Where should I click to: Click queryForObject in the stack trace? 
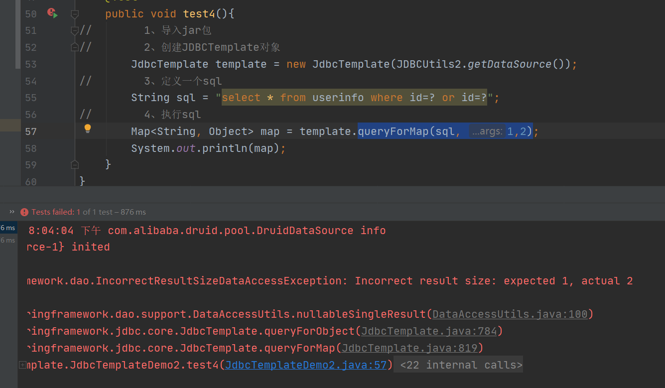(x=313, y=331)
